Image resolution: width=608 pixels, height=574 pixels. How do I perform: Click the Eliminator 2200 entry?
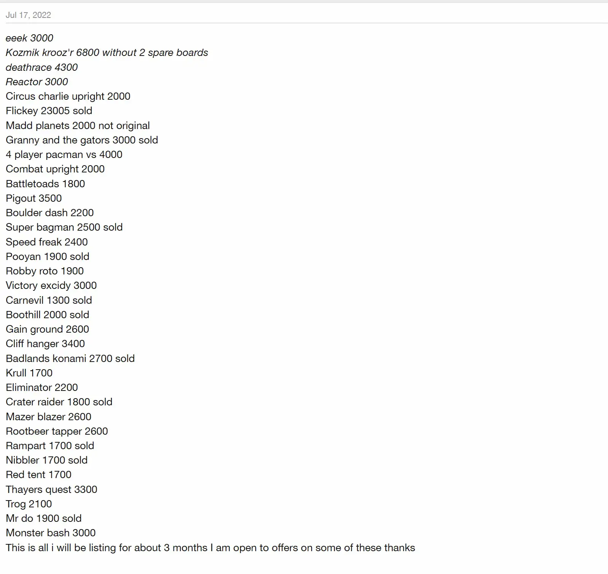42,387
